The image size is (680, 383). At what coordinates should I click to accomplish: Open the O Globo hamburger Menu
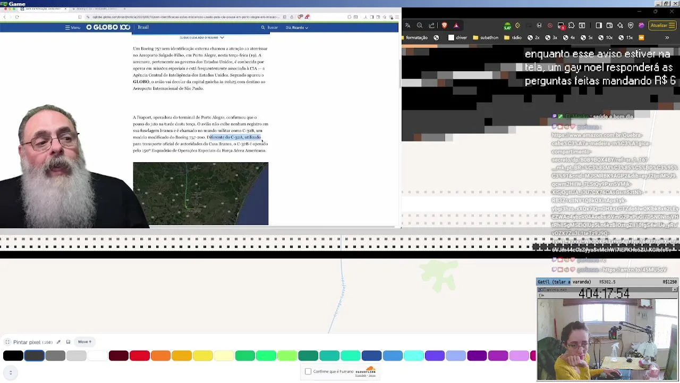coord(73,28)
